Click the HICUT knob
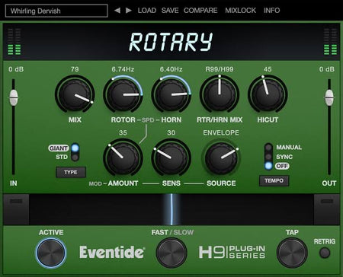 click(268, 94)
